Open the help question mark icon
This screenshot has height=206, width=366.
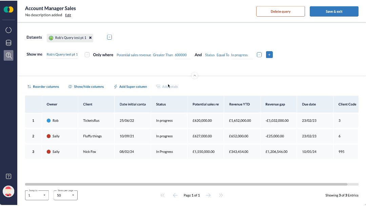point(8,177)
